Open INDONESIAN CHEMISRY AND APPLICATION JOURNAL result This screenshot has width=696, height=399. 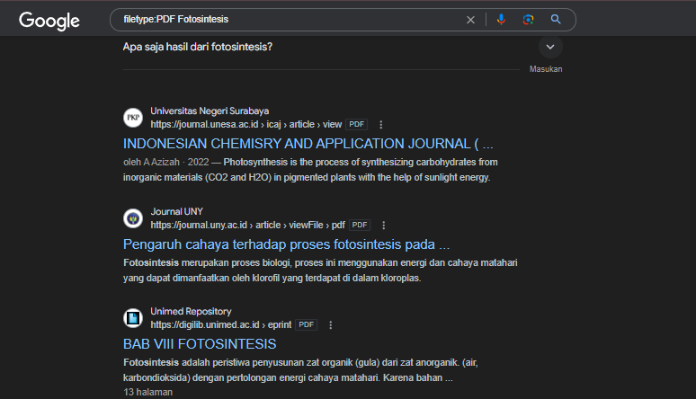click(x=308, y=144)
